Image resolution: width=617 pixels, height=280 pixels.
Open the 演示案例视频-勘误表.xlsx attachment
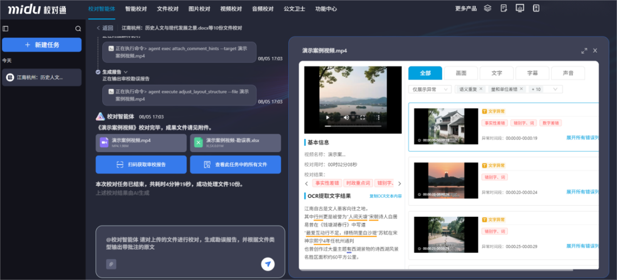pos(236,143)
